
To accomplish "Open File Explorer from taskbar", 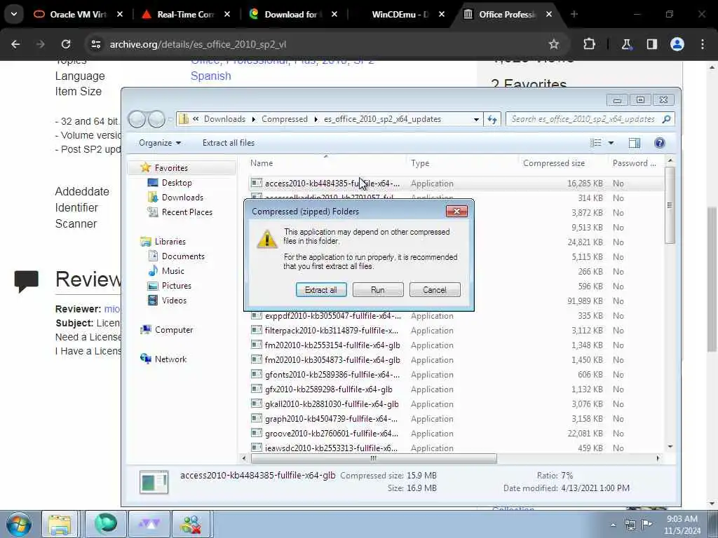I will 60,524.
